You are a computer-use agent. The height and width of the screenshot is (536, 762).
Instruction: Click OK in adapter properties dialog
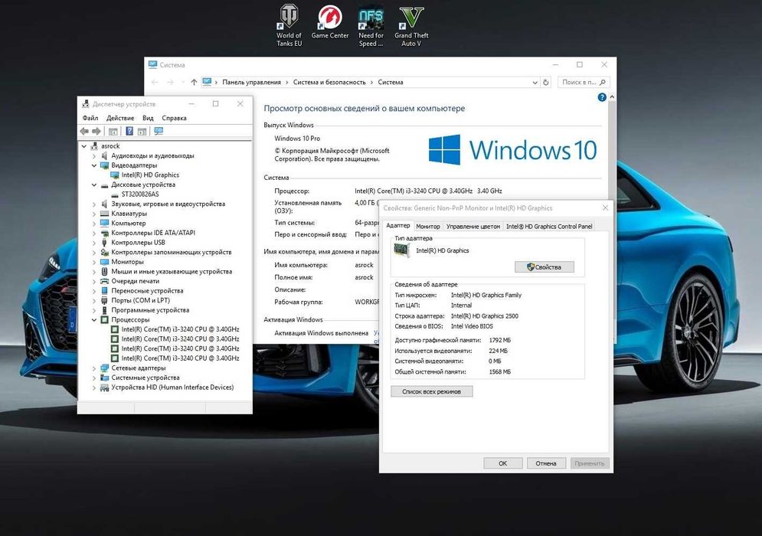pos(503,463)
